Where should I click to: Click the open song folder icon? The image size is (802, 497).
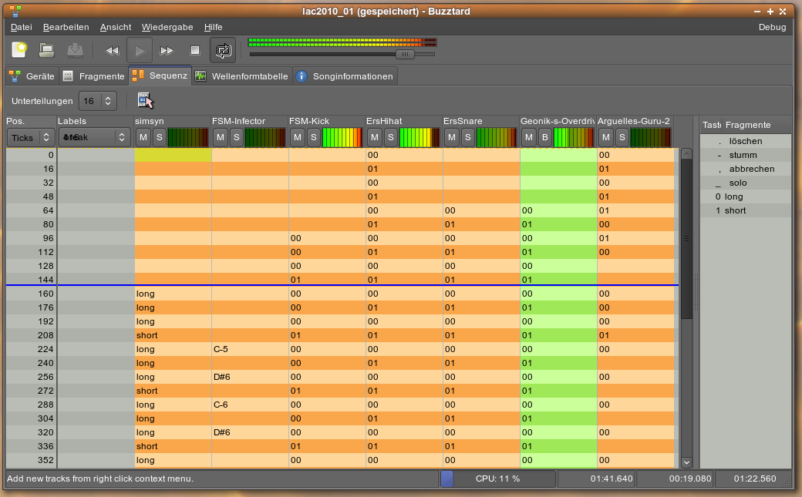[47, 50]
